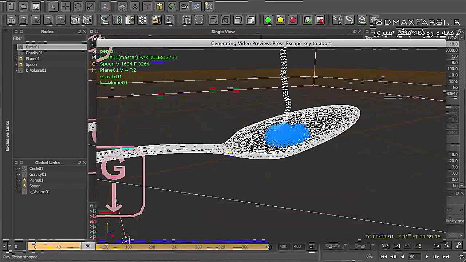The width and height of the screenshot is (466, 262).
Task: Open the Simulate dropdown arrow
Action: (345, 246)
